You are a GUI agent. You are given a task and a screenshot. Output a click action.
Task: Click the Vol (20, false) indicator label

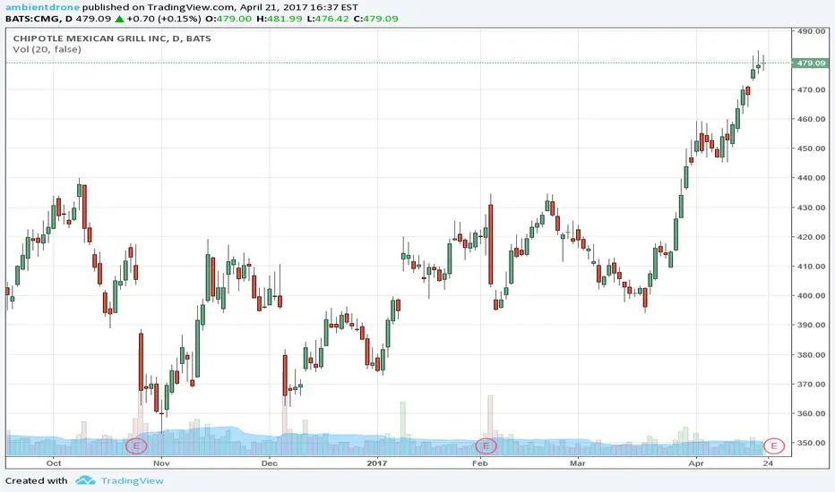tap(47, 49)
